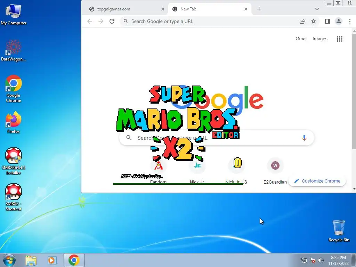
Task: Click the page vertical scrollbar
Action: pos(354,91)
